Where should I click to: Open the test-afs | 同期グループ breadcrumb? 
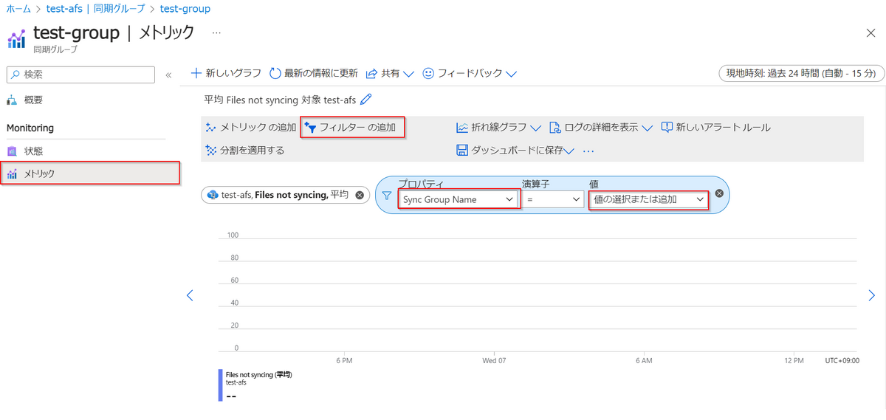96,9
